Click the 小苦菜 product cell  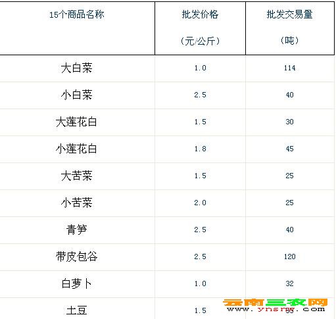(76, 203)
